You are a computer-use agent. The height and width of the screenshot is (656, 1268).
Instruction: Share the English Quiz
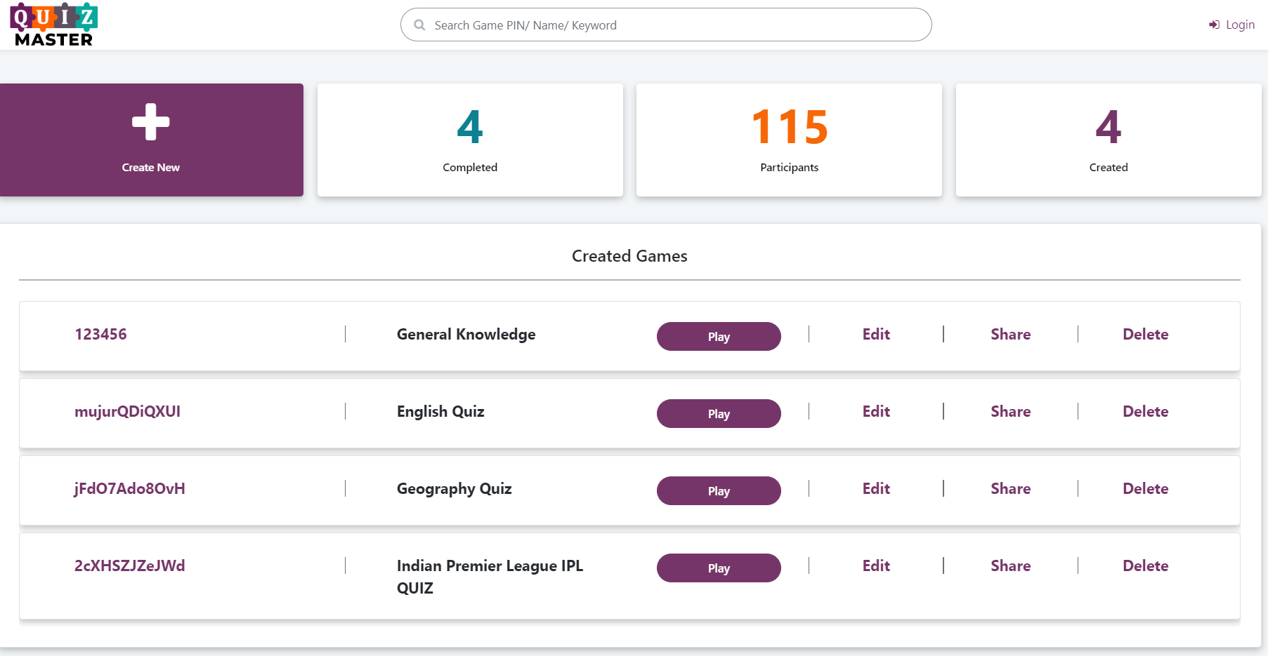click(x=1011, y=411)
